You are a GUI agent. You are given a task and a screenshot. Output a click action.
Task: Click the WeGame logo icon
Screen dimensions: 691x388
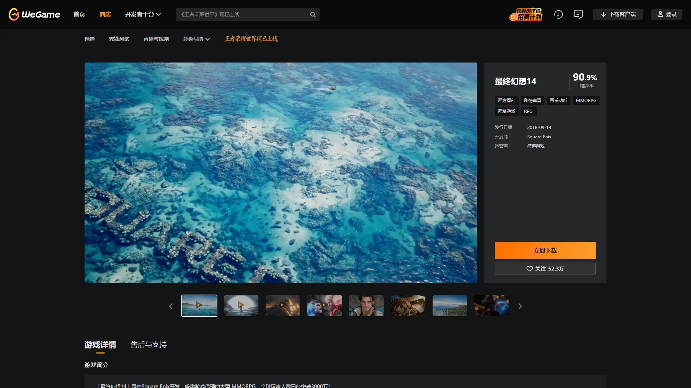point(14,14)
